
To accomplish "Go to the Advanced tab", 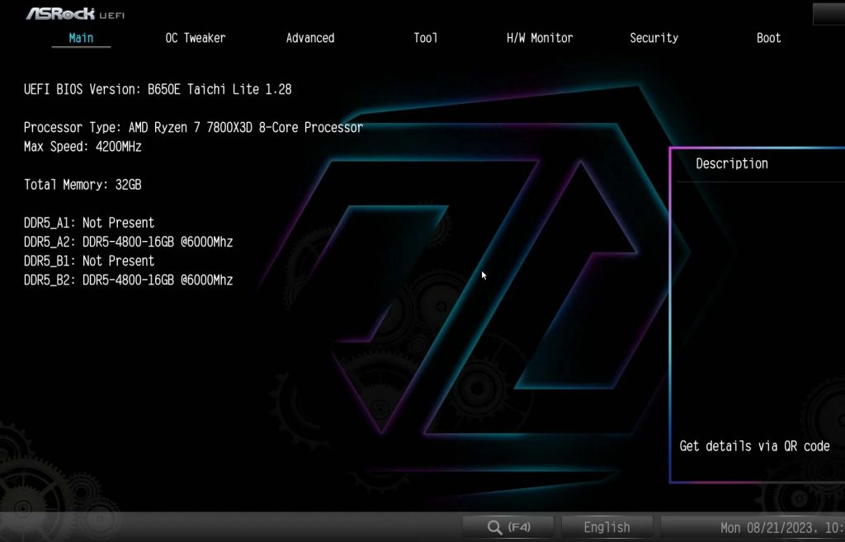I will tap(310, 38).
